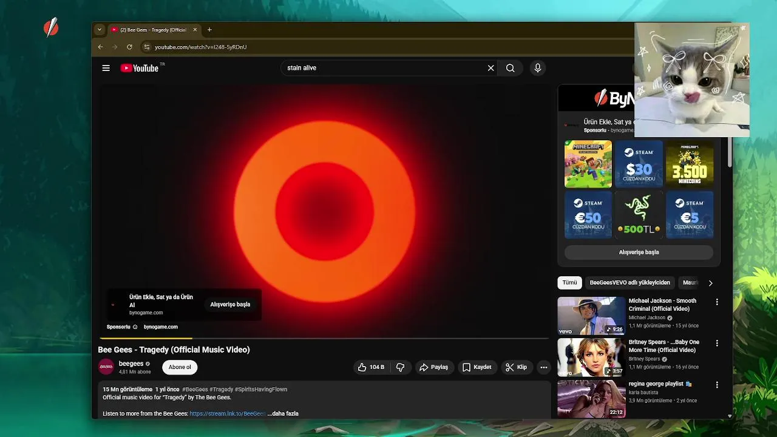Start voice search with the microphone
The width and height of the screenshot is (777, 437).
[x=537, y=68]
